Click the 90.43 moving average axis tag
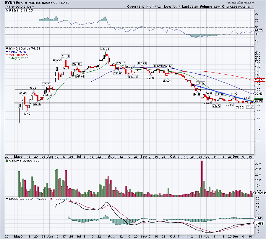This screenshot has width=266, height=239. coord(259,93)
